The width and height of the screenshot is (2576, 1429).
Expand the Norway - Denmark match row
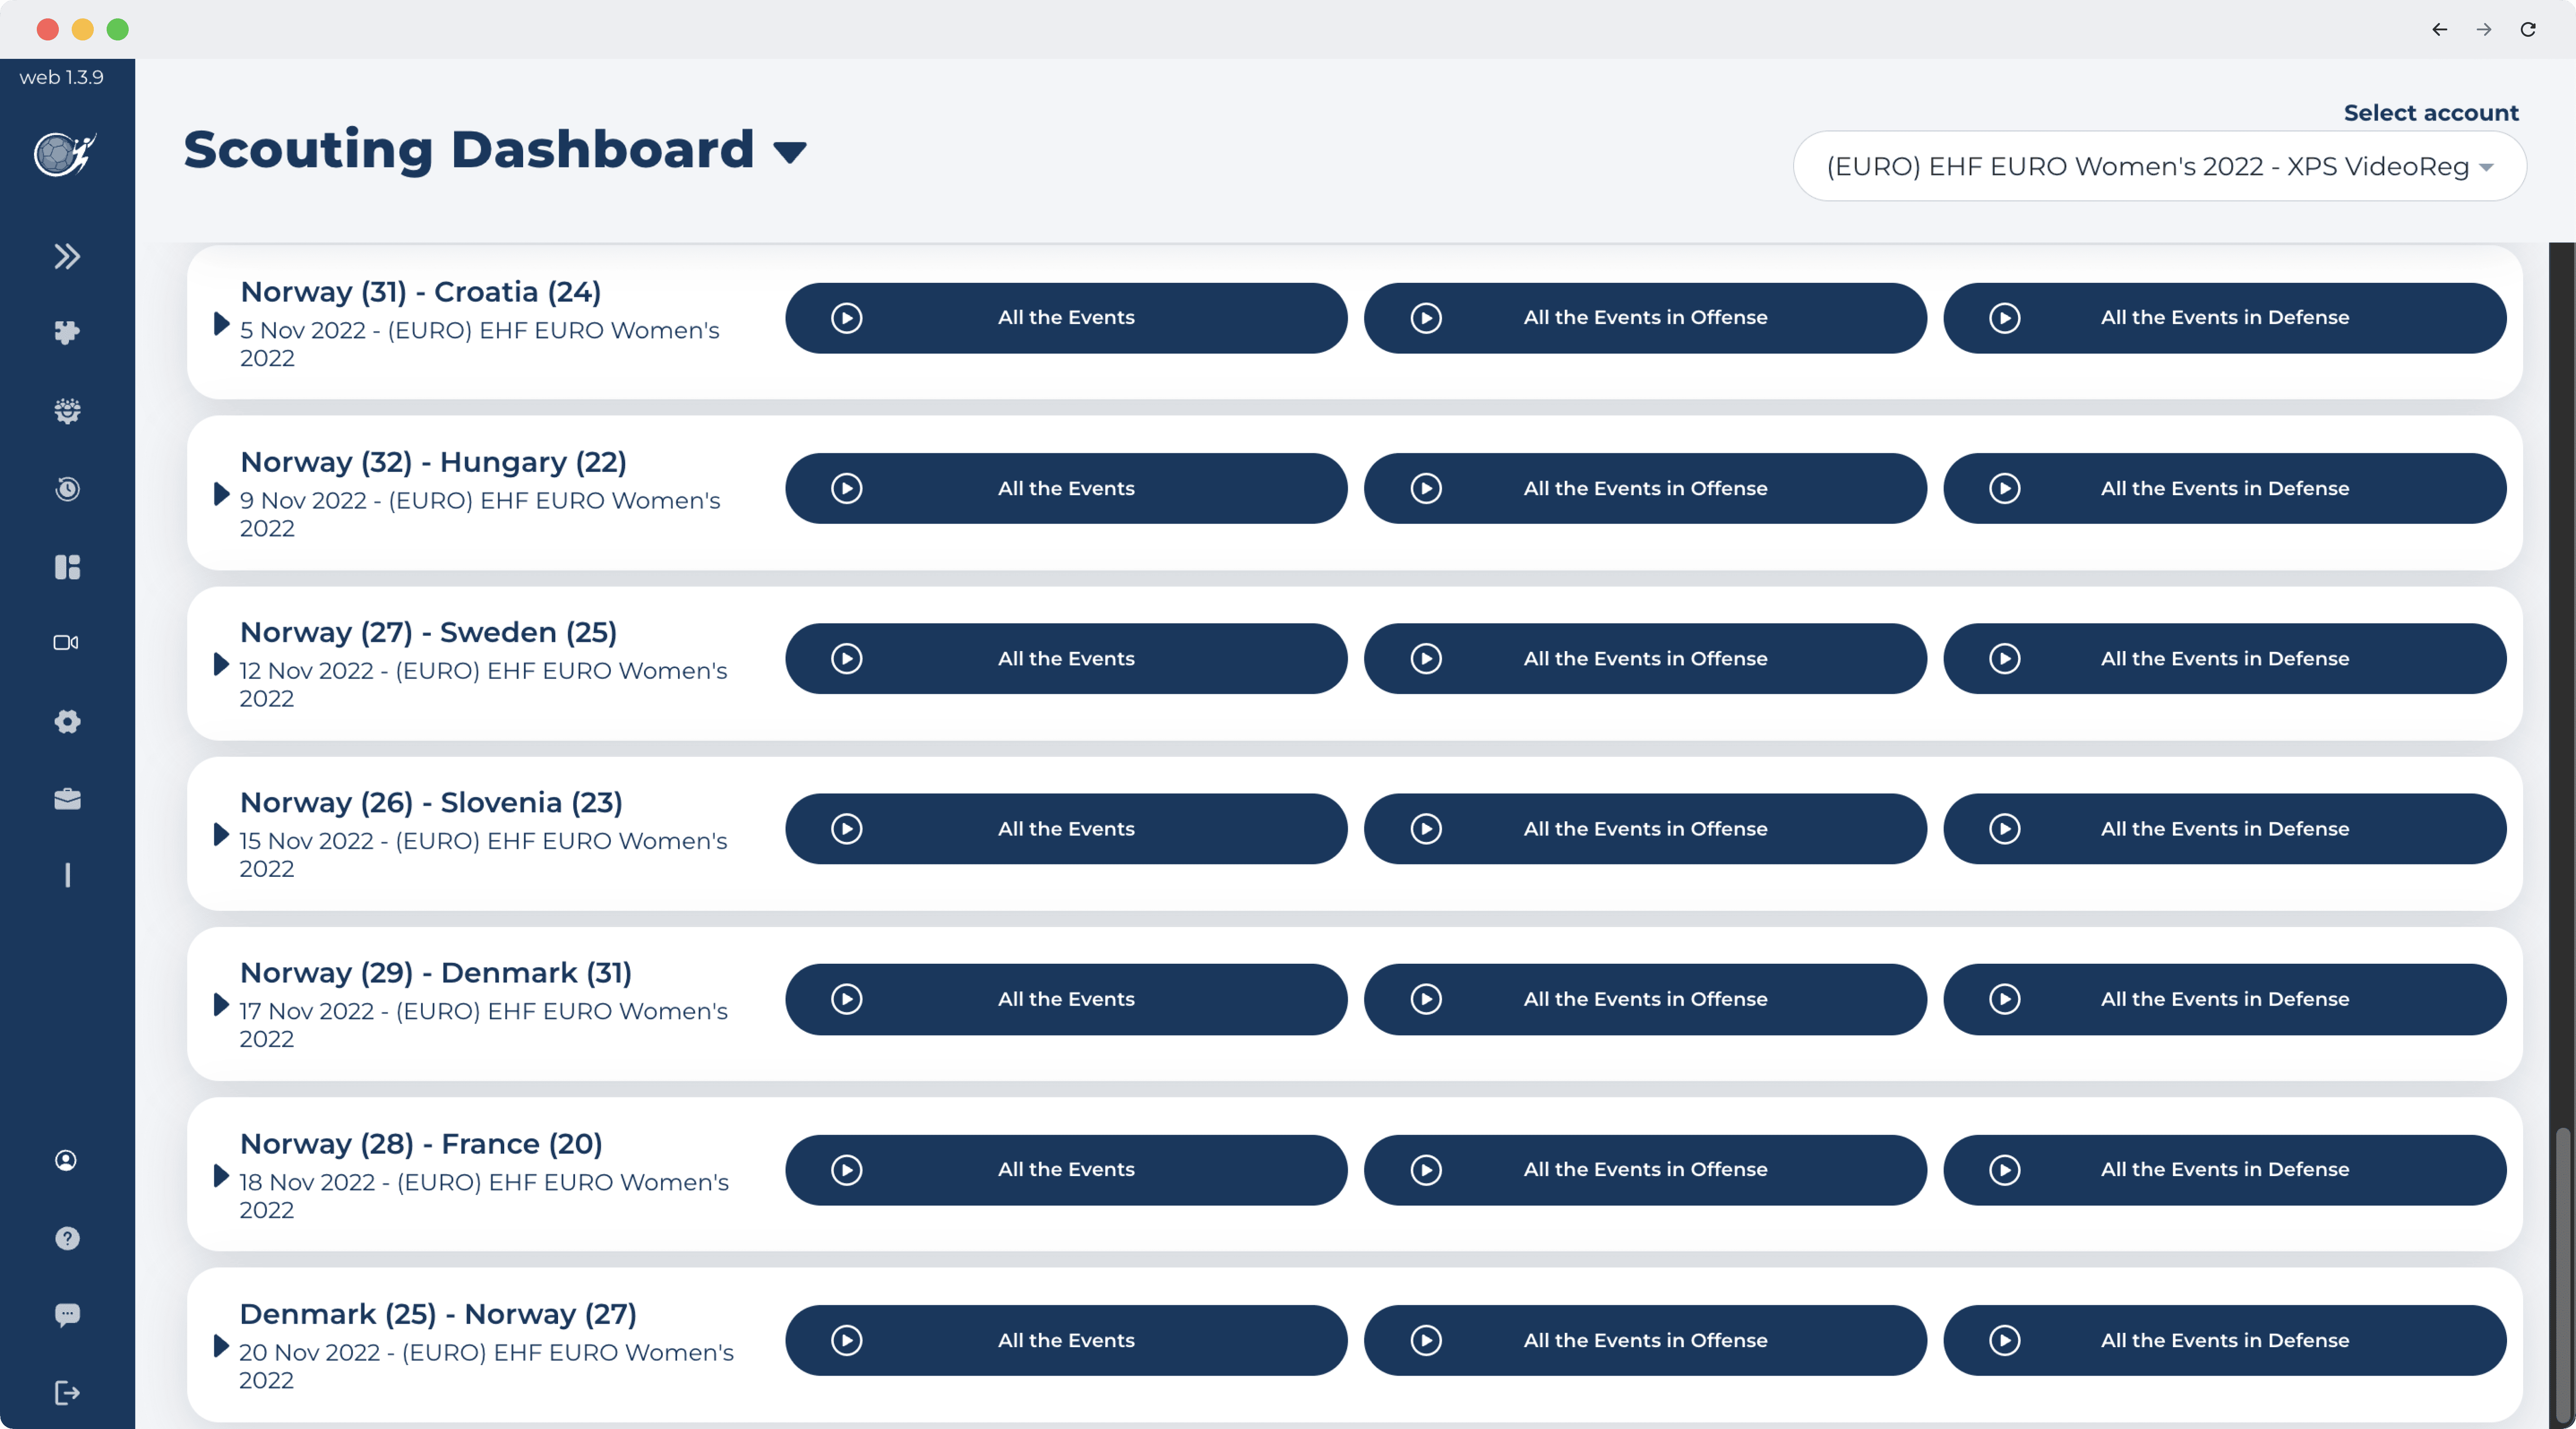coord(221,1005)
